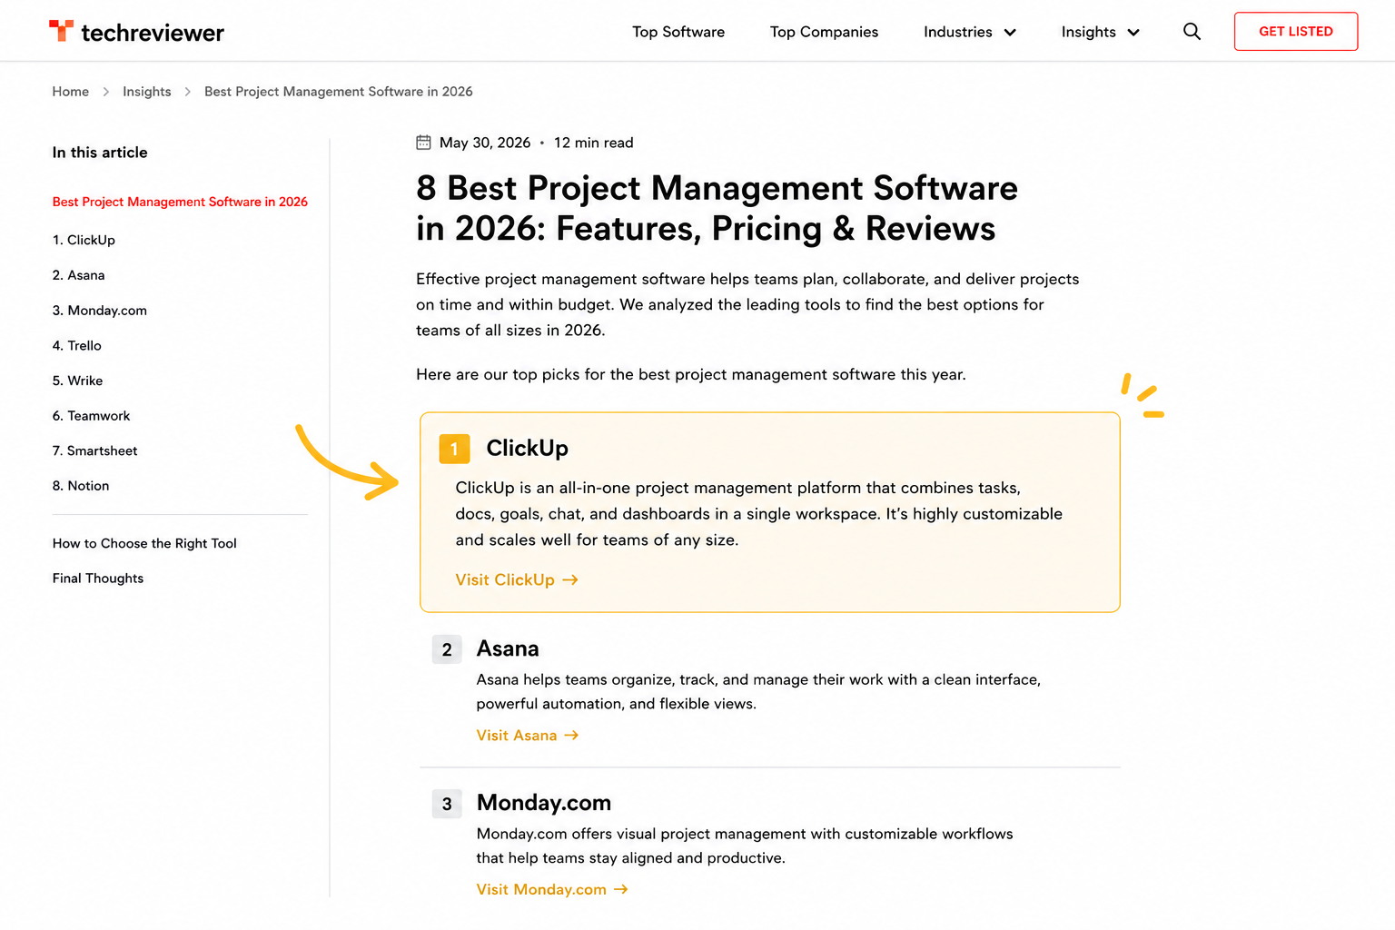
Task: Jump to 1. ClickUp in contents
Action: click(x=84, y=240)
